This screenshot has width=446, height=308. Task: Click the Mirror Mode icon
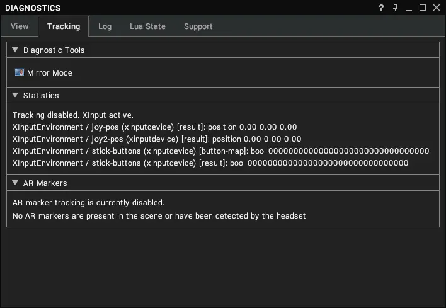pyautogui.click(x=20, y=72)
